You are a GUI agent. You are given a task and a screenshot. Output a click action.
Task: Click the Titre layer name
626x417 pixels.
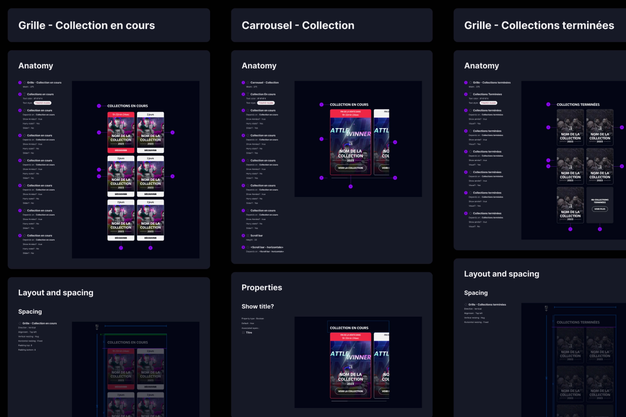coord(249,332)
